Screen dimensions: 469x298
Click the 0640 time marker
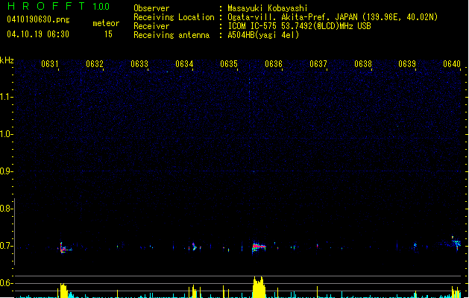[x=452, y=64]
